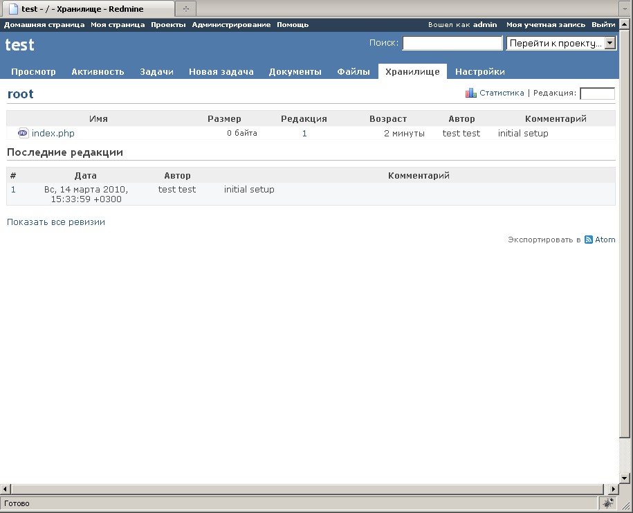Focus the Редакция revision input field
The height and width of the screenshot is (513, 633).
(597, 93)
